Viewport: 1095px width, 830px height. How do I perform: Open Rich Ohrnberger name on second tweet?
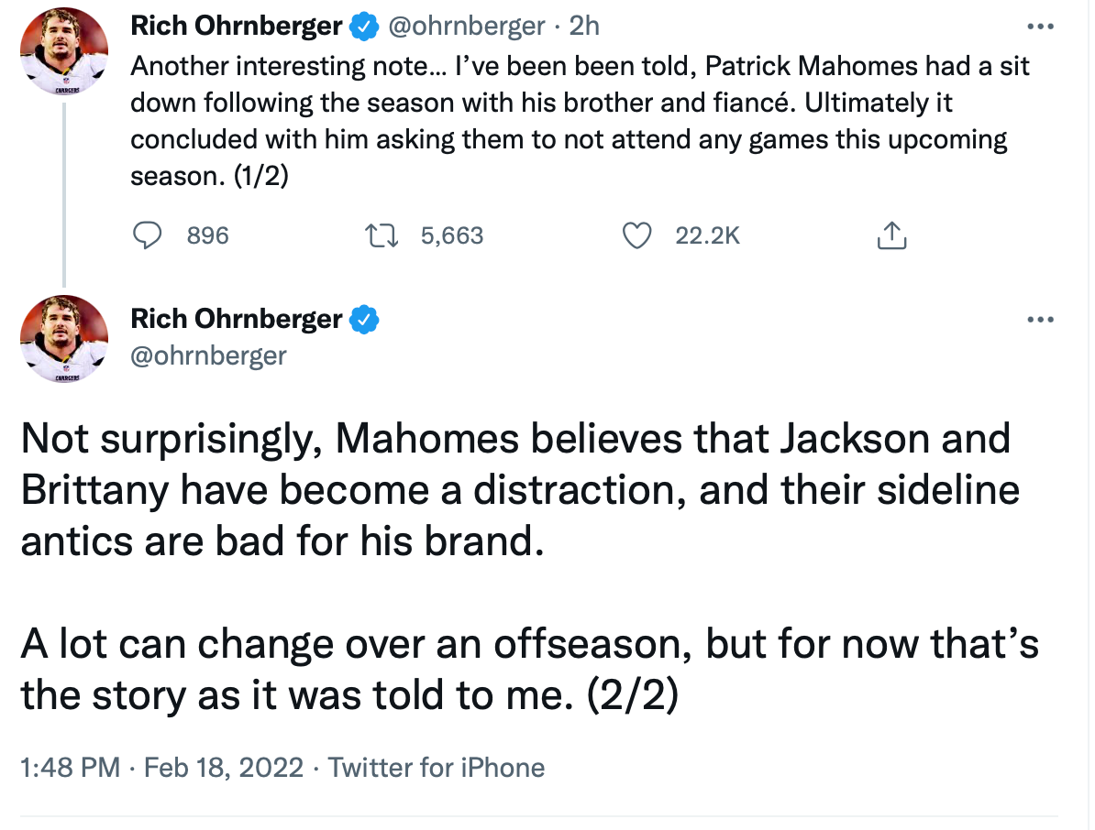237,319
